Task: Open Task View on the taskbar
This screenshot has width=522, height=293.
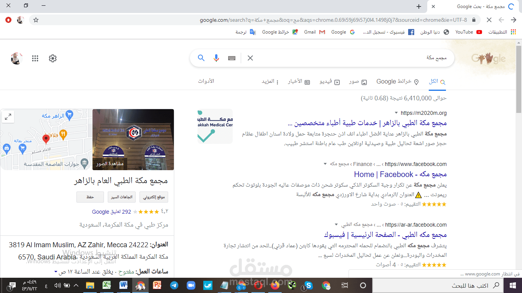Action: click(345, 285)
